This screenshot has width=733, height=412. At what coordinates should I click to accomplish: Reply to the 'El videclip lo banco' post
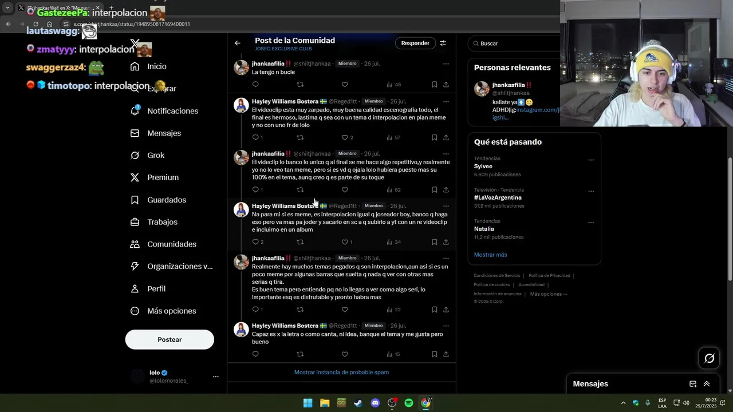[255, 189]
